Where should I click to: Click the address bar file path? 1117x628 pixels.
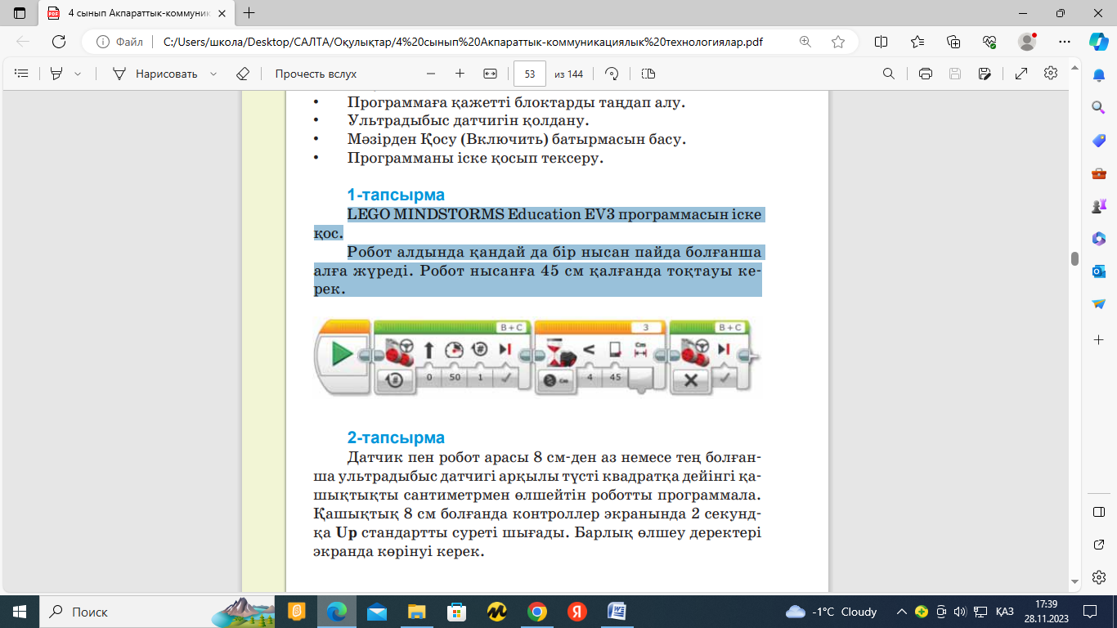[463, 42]
